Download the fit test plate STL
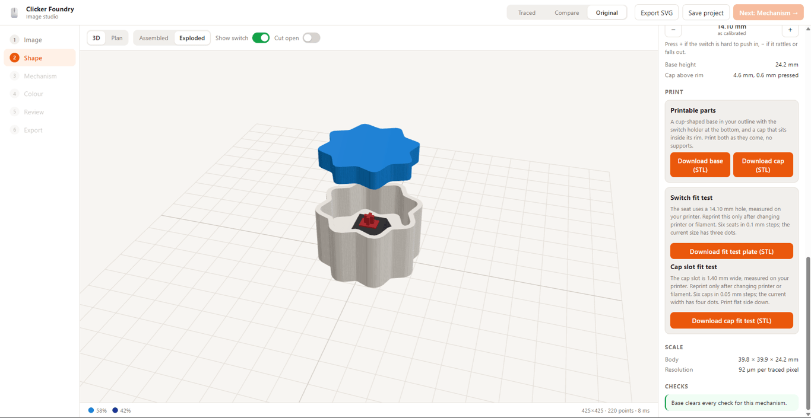 click(731, 251)
